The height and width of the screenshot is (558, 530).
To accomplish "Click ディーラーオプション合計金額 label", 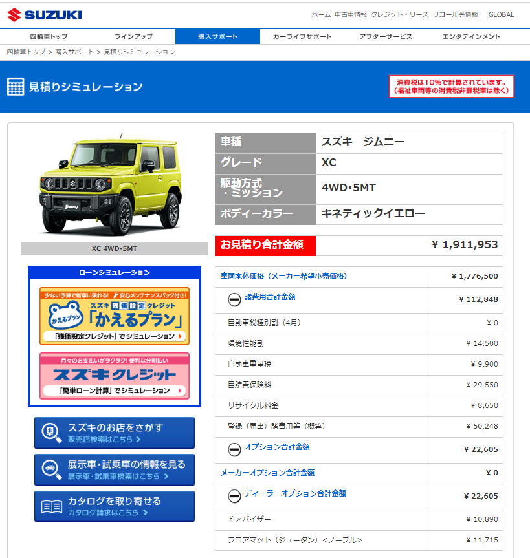I will click(295, 493).
